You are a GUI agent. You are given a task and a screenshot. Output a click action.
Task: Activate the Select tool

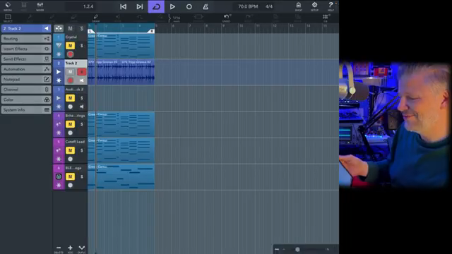coord(8,18)
